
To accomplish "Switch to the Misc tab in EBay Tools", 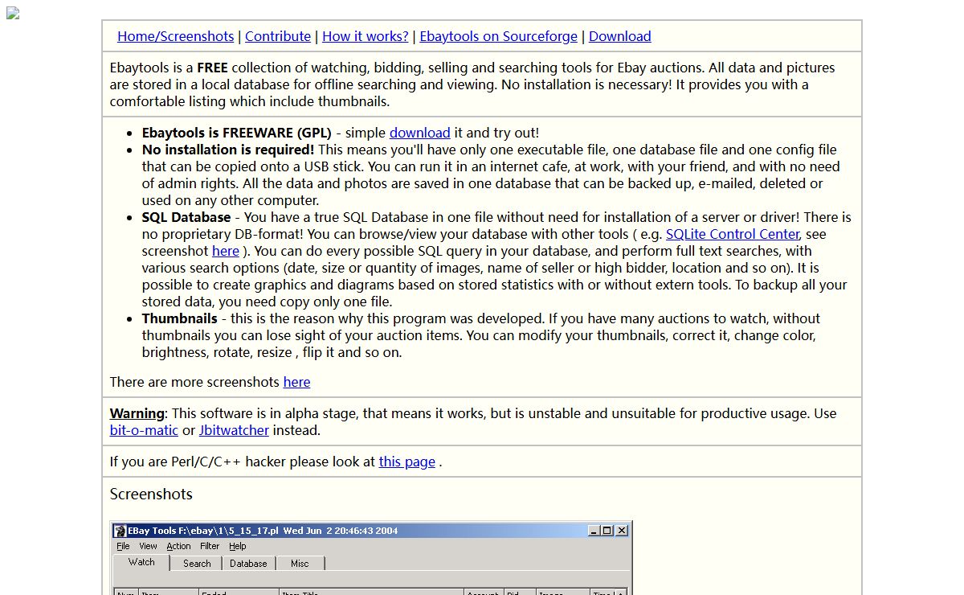I will tap(300, 564).
